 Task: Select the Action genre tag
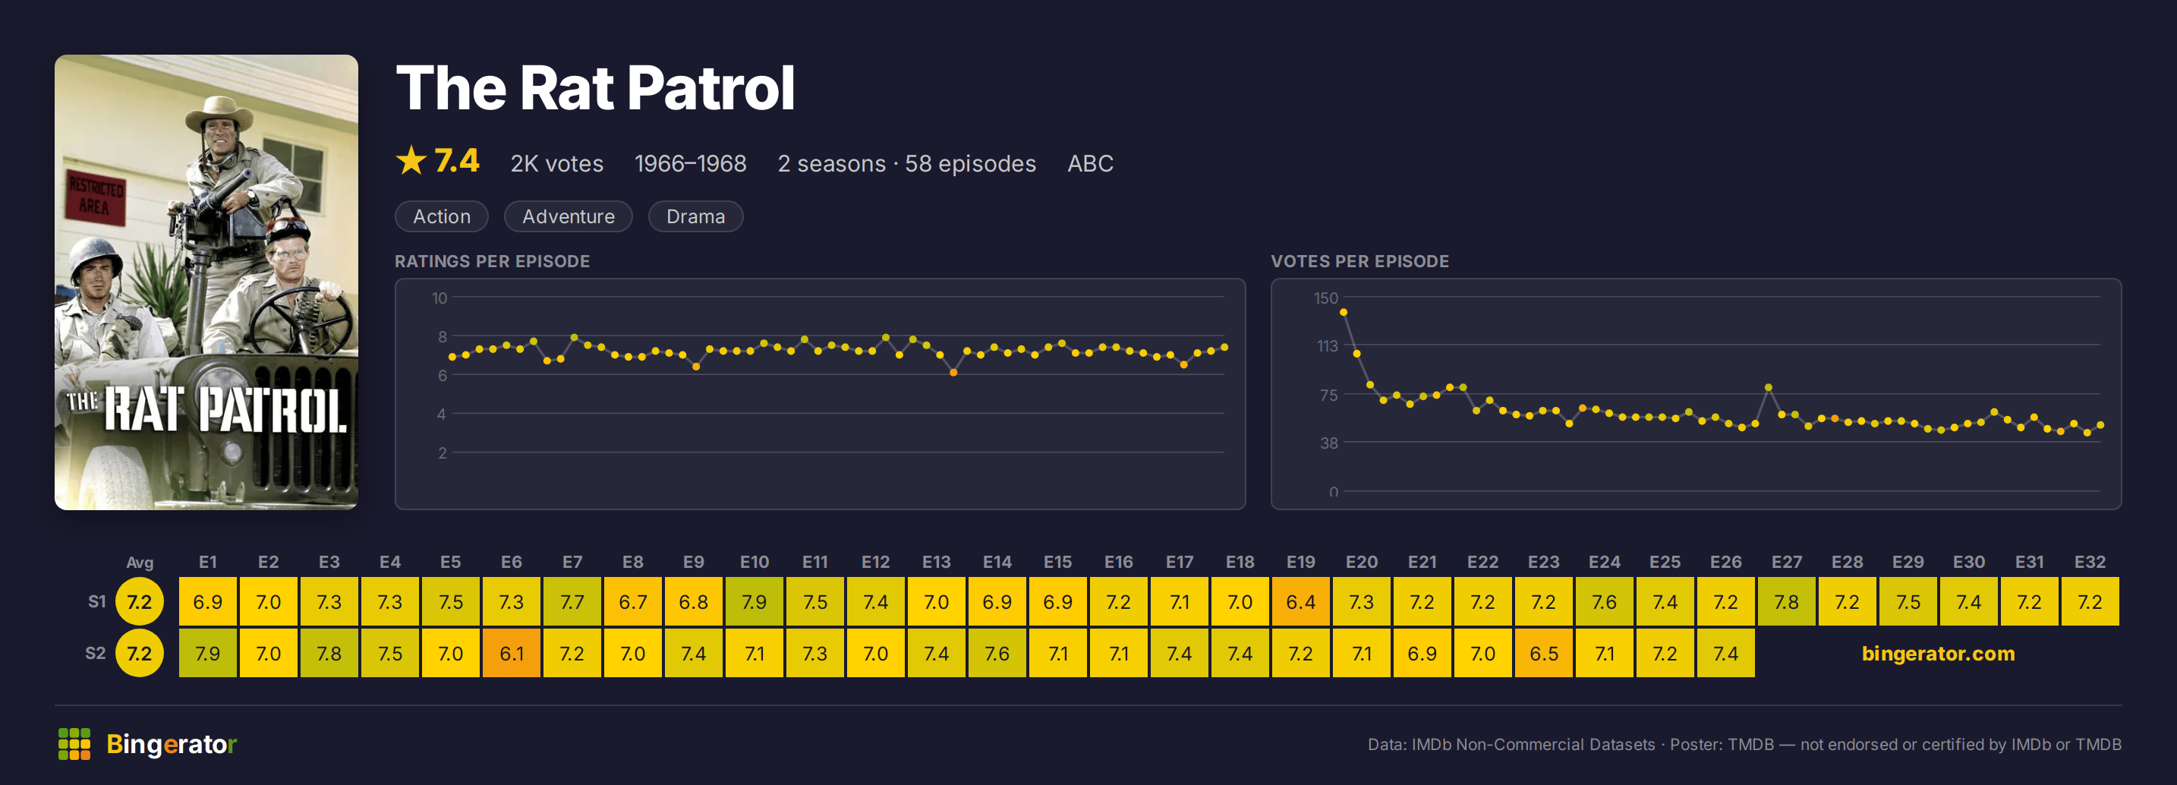[x=441, y=216]
